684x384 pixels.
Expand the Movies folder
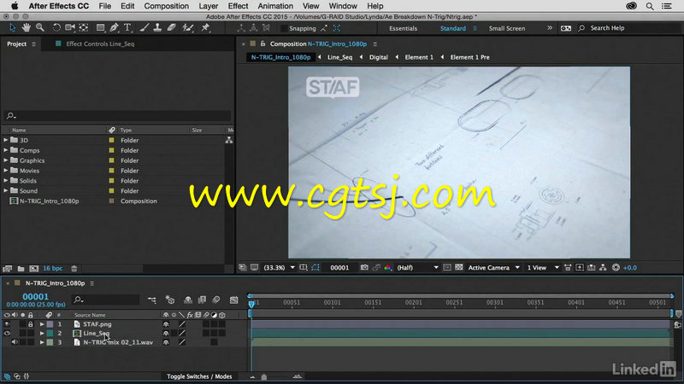point(6,171)
